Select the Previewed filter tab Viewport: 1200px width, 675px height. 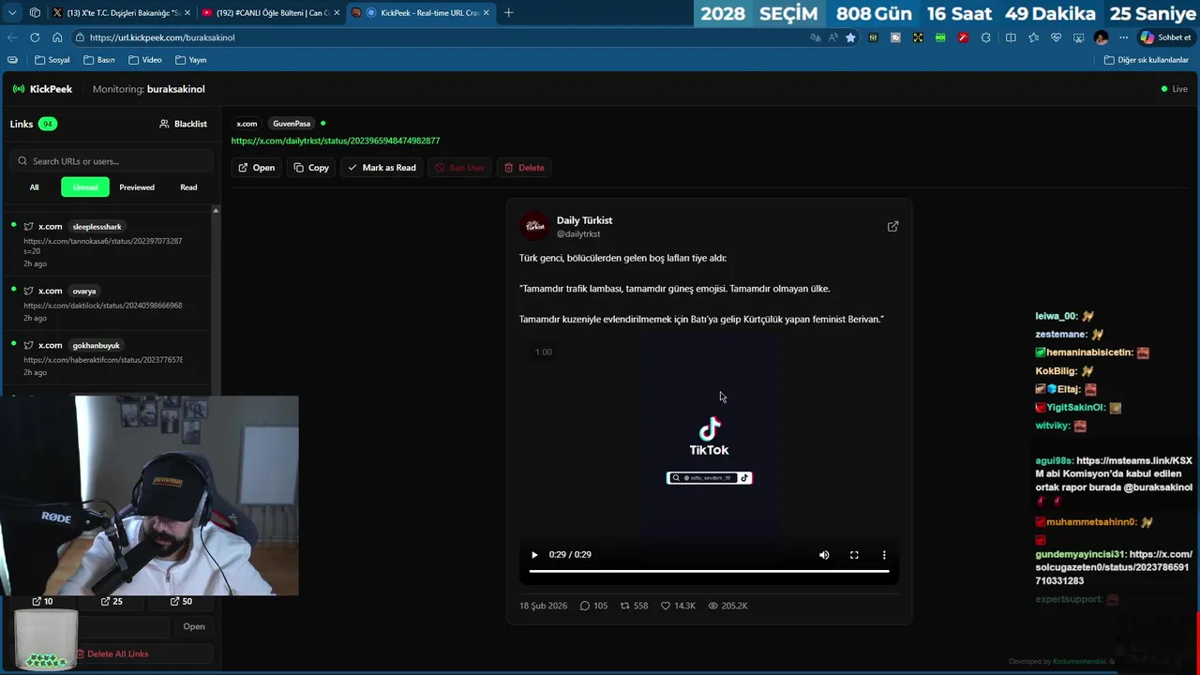[137, 187]
